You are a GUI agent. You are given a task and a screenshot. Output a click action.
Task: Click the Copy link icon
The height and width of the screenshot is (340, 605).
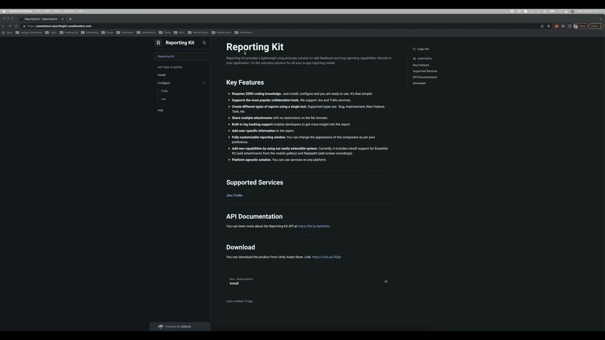(x=414, y=49)
